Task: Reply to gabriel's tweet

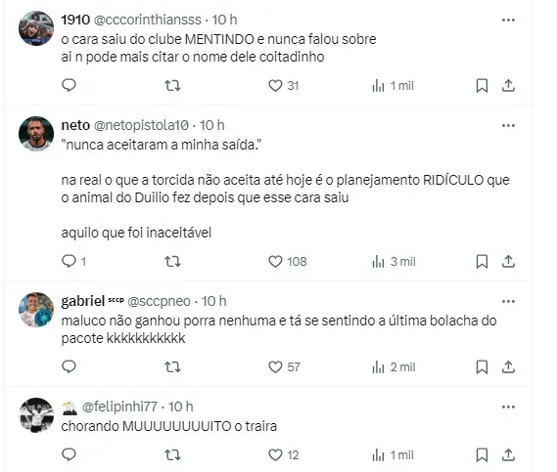Action: pyautogui.click(x=69, y=366)
